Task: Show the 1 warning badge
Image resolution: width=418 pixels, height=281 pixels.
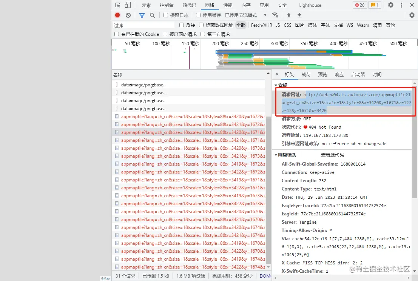Action: 375,5
